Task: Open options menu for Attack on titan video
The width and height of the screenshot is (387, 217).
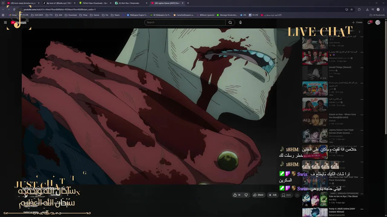Action: [x=362, y=115]
